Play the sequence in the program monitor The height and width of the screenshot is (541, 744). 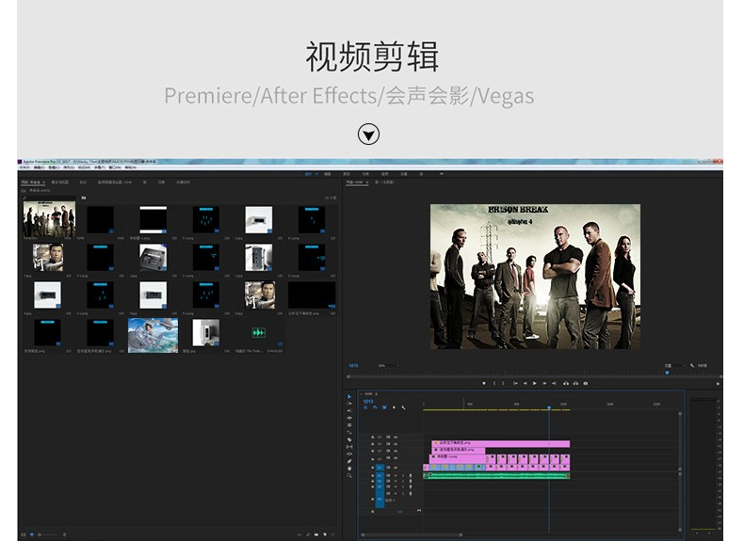tap(535, 383)
